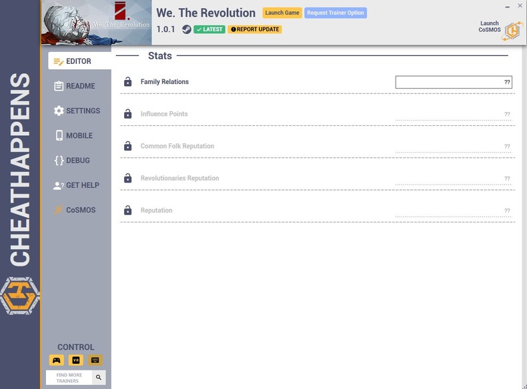
Task: Click the LATEST version badge
Action: 209,29
